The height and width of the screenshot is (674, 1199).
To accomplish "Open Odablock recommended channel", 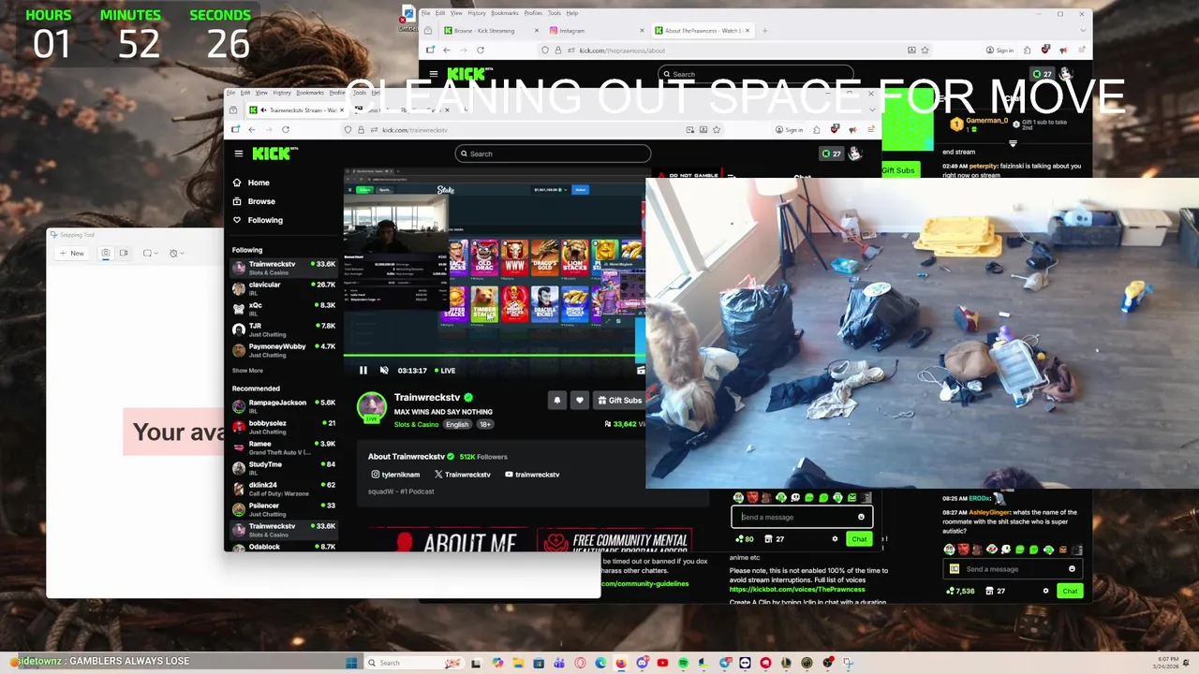I will (x=284, y=547).
